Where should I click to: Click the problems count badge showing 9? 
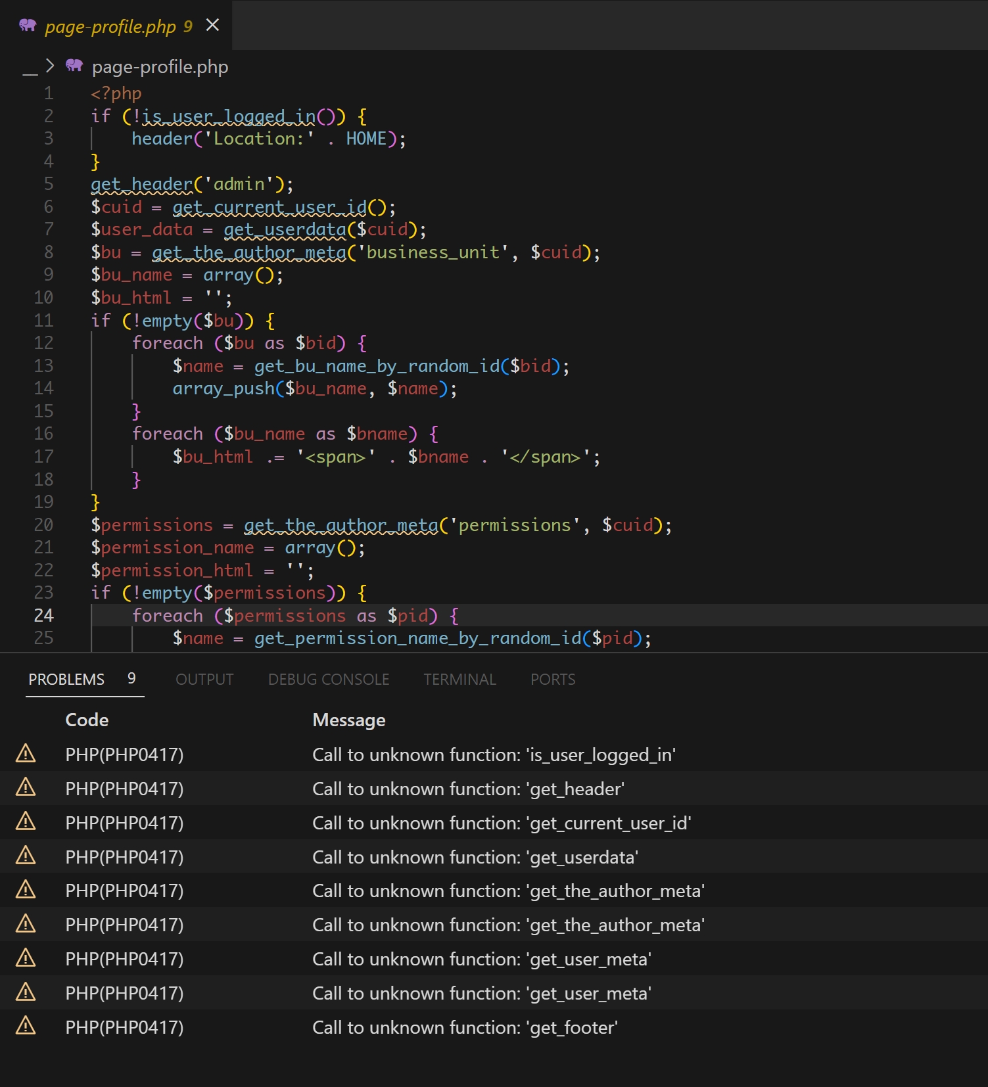pyautogui.click(x=131, y=678)
